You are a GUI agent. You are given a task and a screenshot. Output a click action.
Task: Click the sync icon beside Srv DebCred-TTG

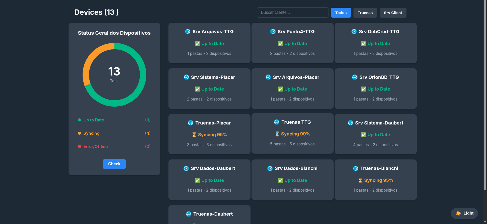354,32
